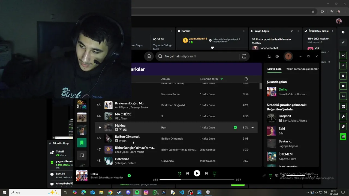Screen dimensions: 349x196
Task: Click the Play button in player bar
Action: (x=197, y=173)
